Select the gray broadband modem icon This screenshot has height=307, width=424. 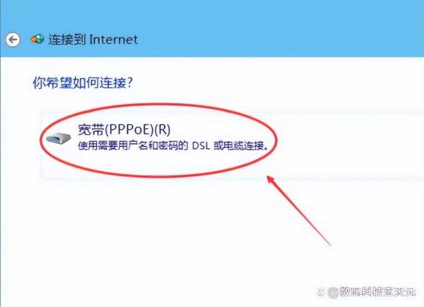tap(58, 138)
